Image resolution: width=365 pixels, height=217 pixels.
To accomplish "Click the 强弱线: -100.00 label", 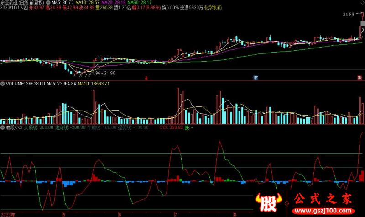I will (x=133, y=127).
